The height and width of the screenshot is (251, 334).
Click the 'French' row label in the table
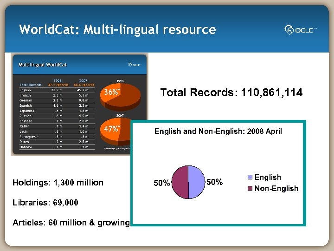pyautogui.click(x=25, y=95)
